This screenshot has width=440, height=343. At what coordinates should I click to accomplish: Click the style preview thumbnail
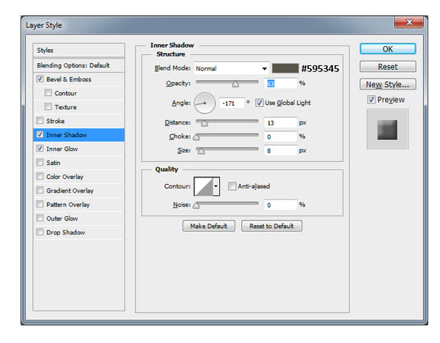[x=387, y=130]
